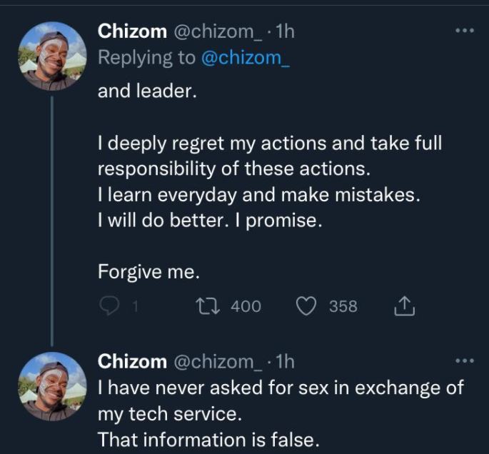The height and width of the screenshot is (454, 489).
Task: Retweet the 'Forgive me' tweet
Action: point(207,306)
